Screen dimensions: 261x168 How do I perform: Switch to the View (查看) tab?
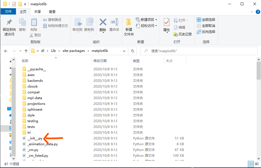click(x=52, y=12)
